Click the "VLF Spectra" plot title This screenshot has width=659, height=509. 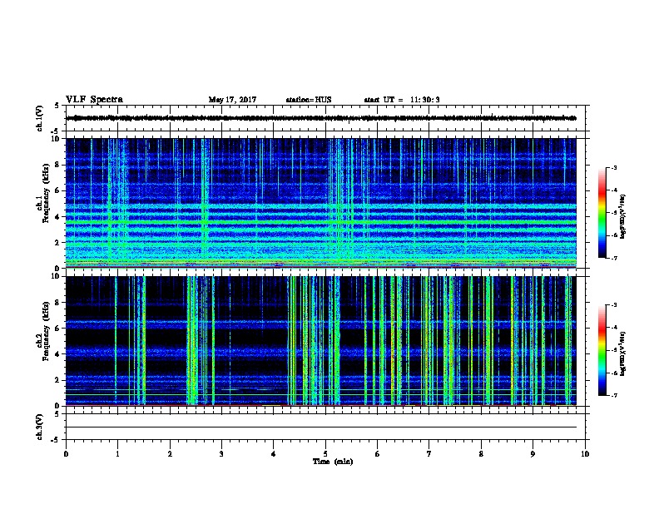pos(94,100)
